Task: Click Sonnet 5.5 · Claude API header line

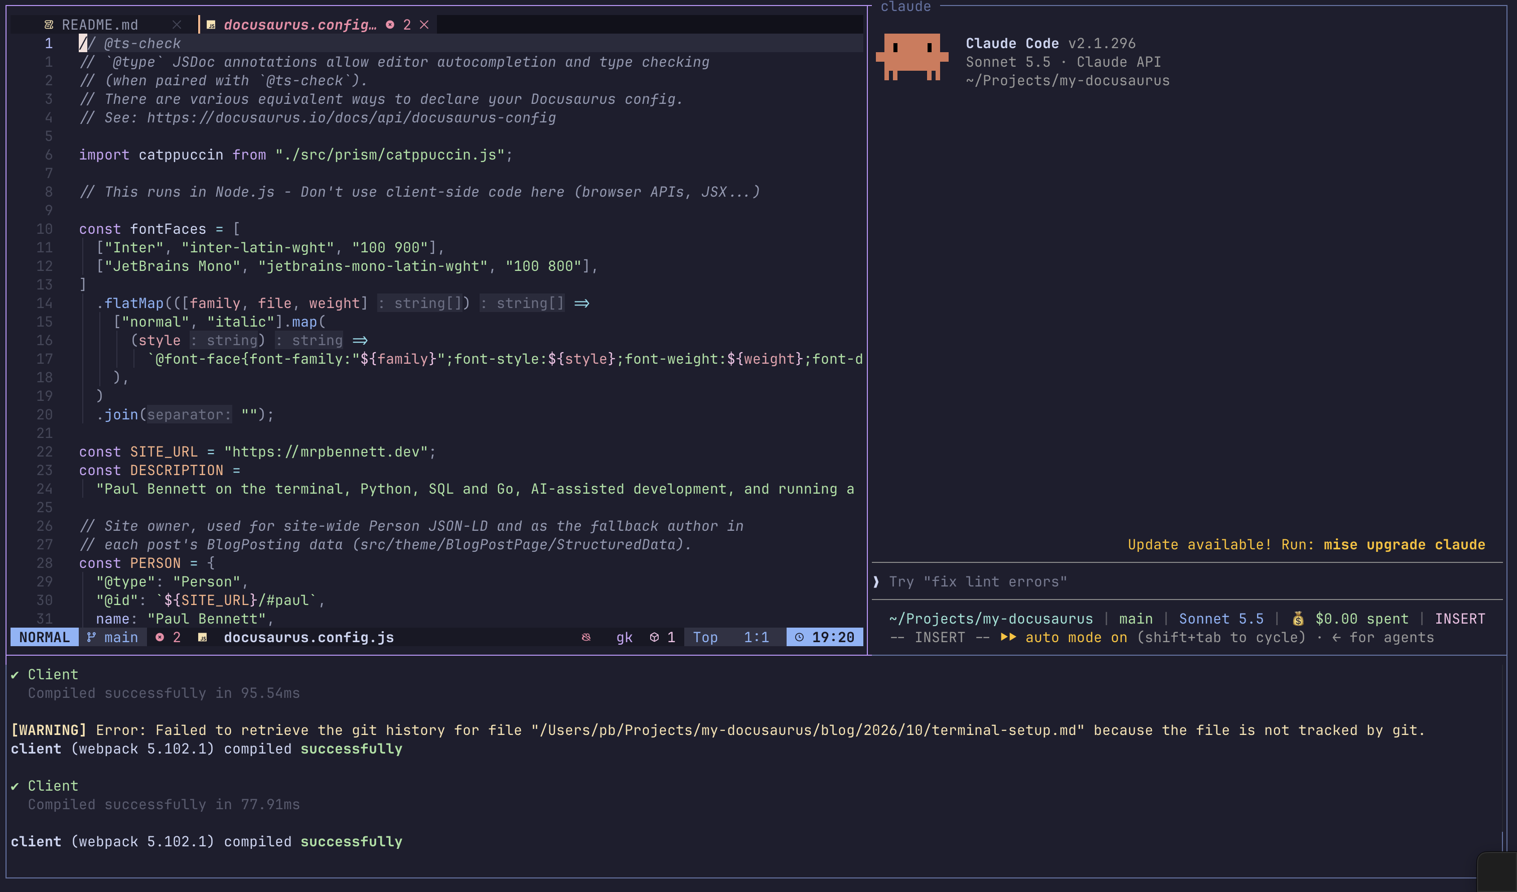Action: coord(1063,62)
